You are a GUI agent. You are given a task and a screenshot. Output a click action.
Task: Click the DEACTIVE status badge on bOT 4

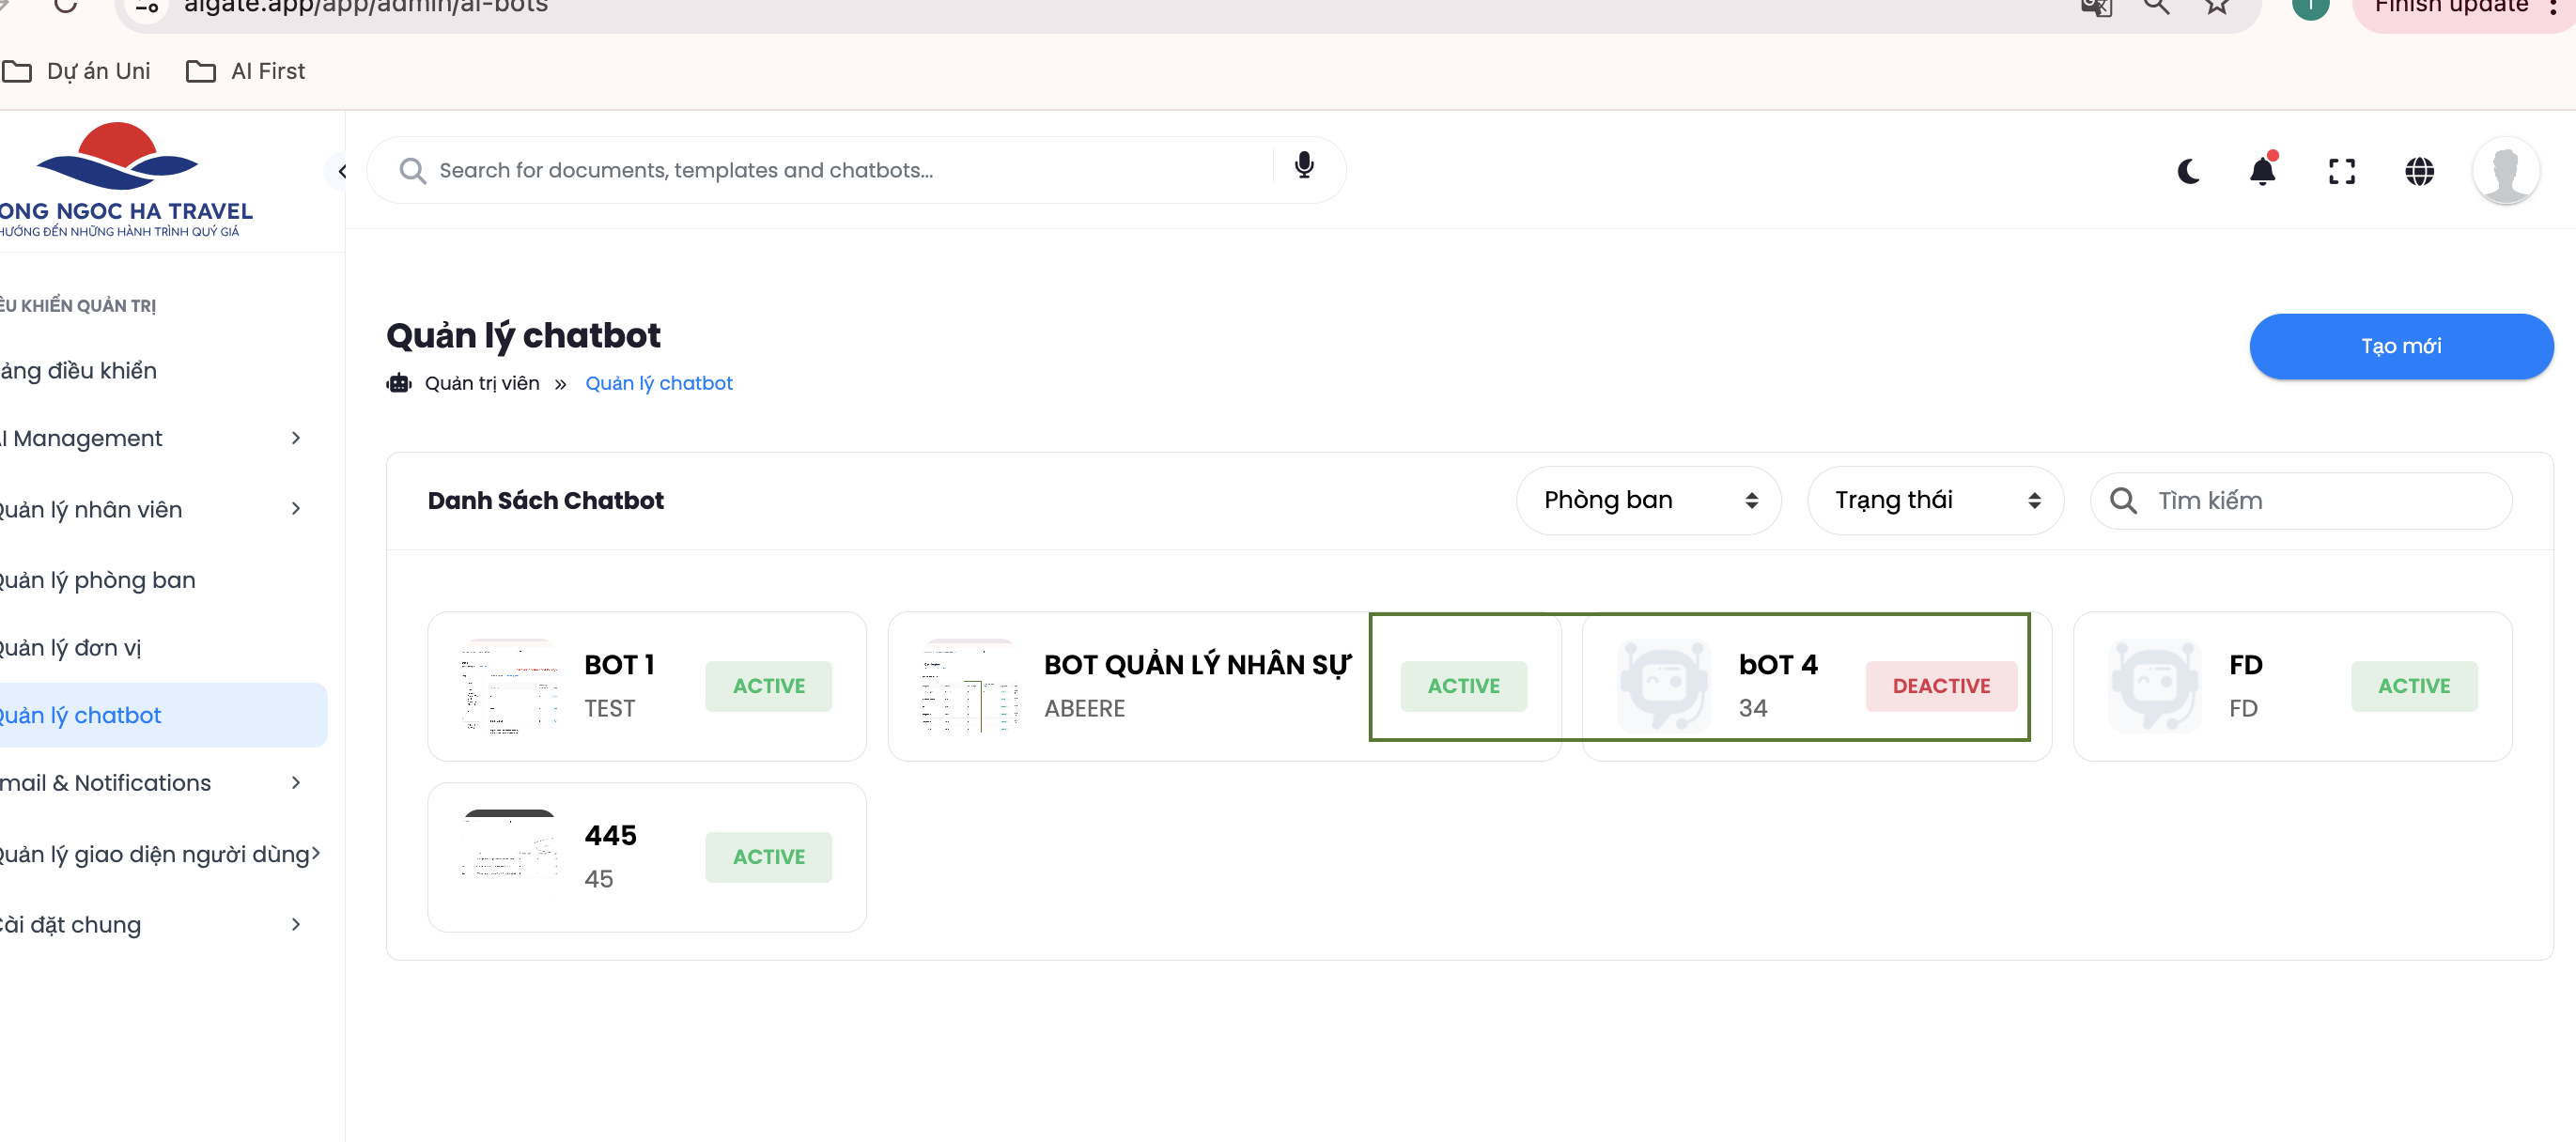coord(1940,686)
